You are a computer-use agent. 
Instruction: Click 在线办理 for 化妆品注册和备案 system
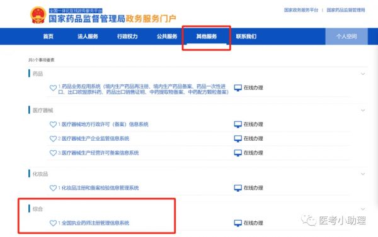(253, 188)
